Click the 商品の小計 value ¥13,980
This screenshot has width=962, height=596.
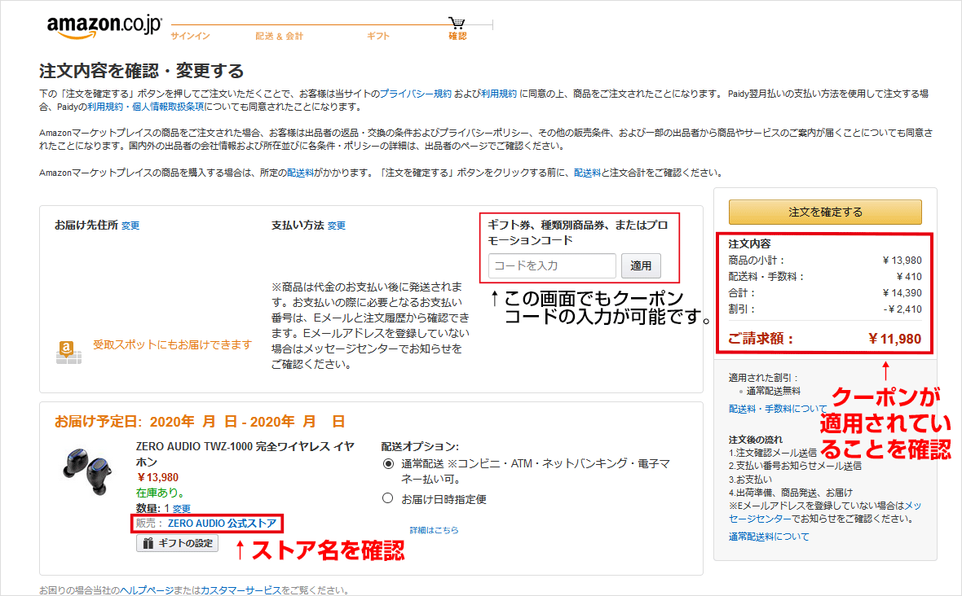click(902, 261)
